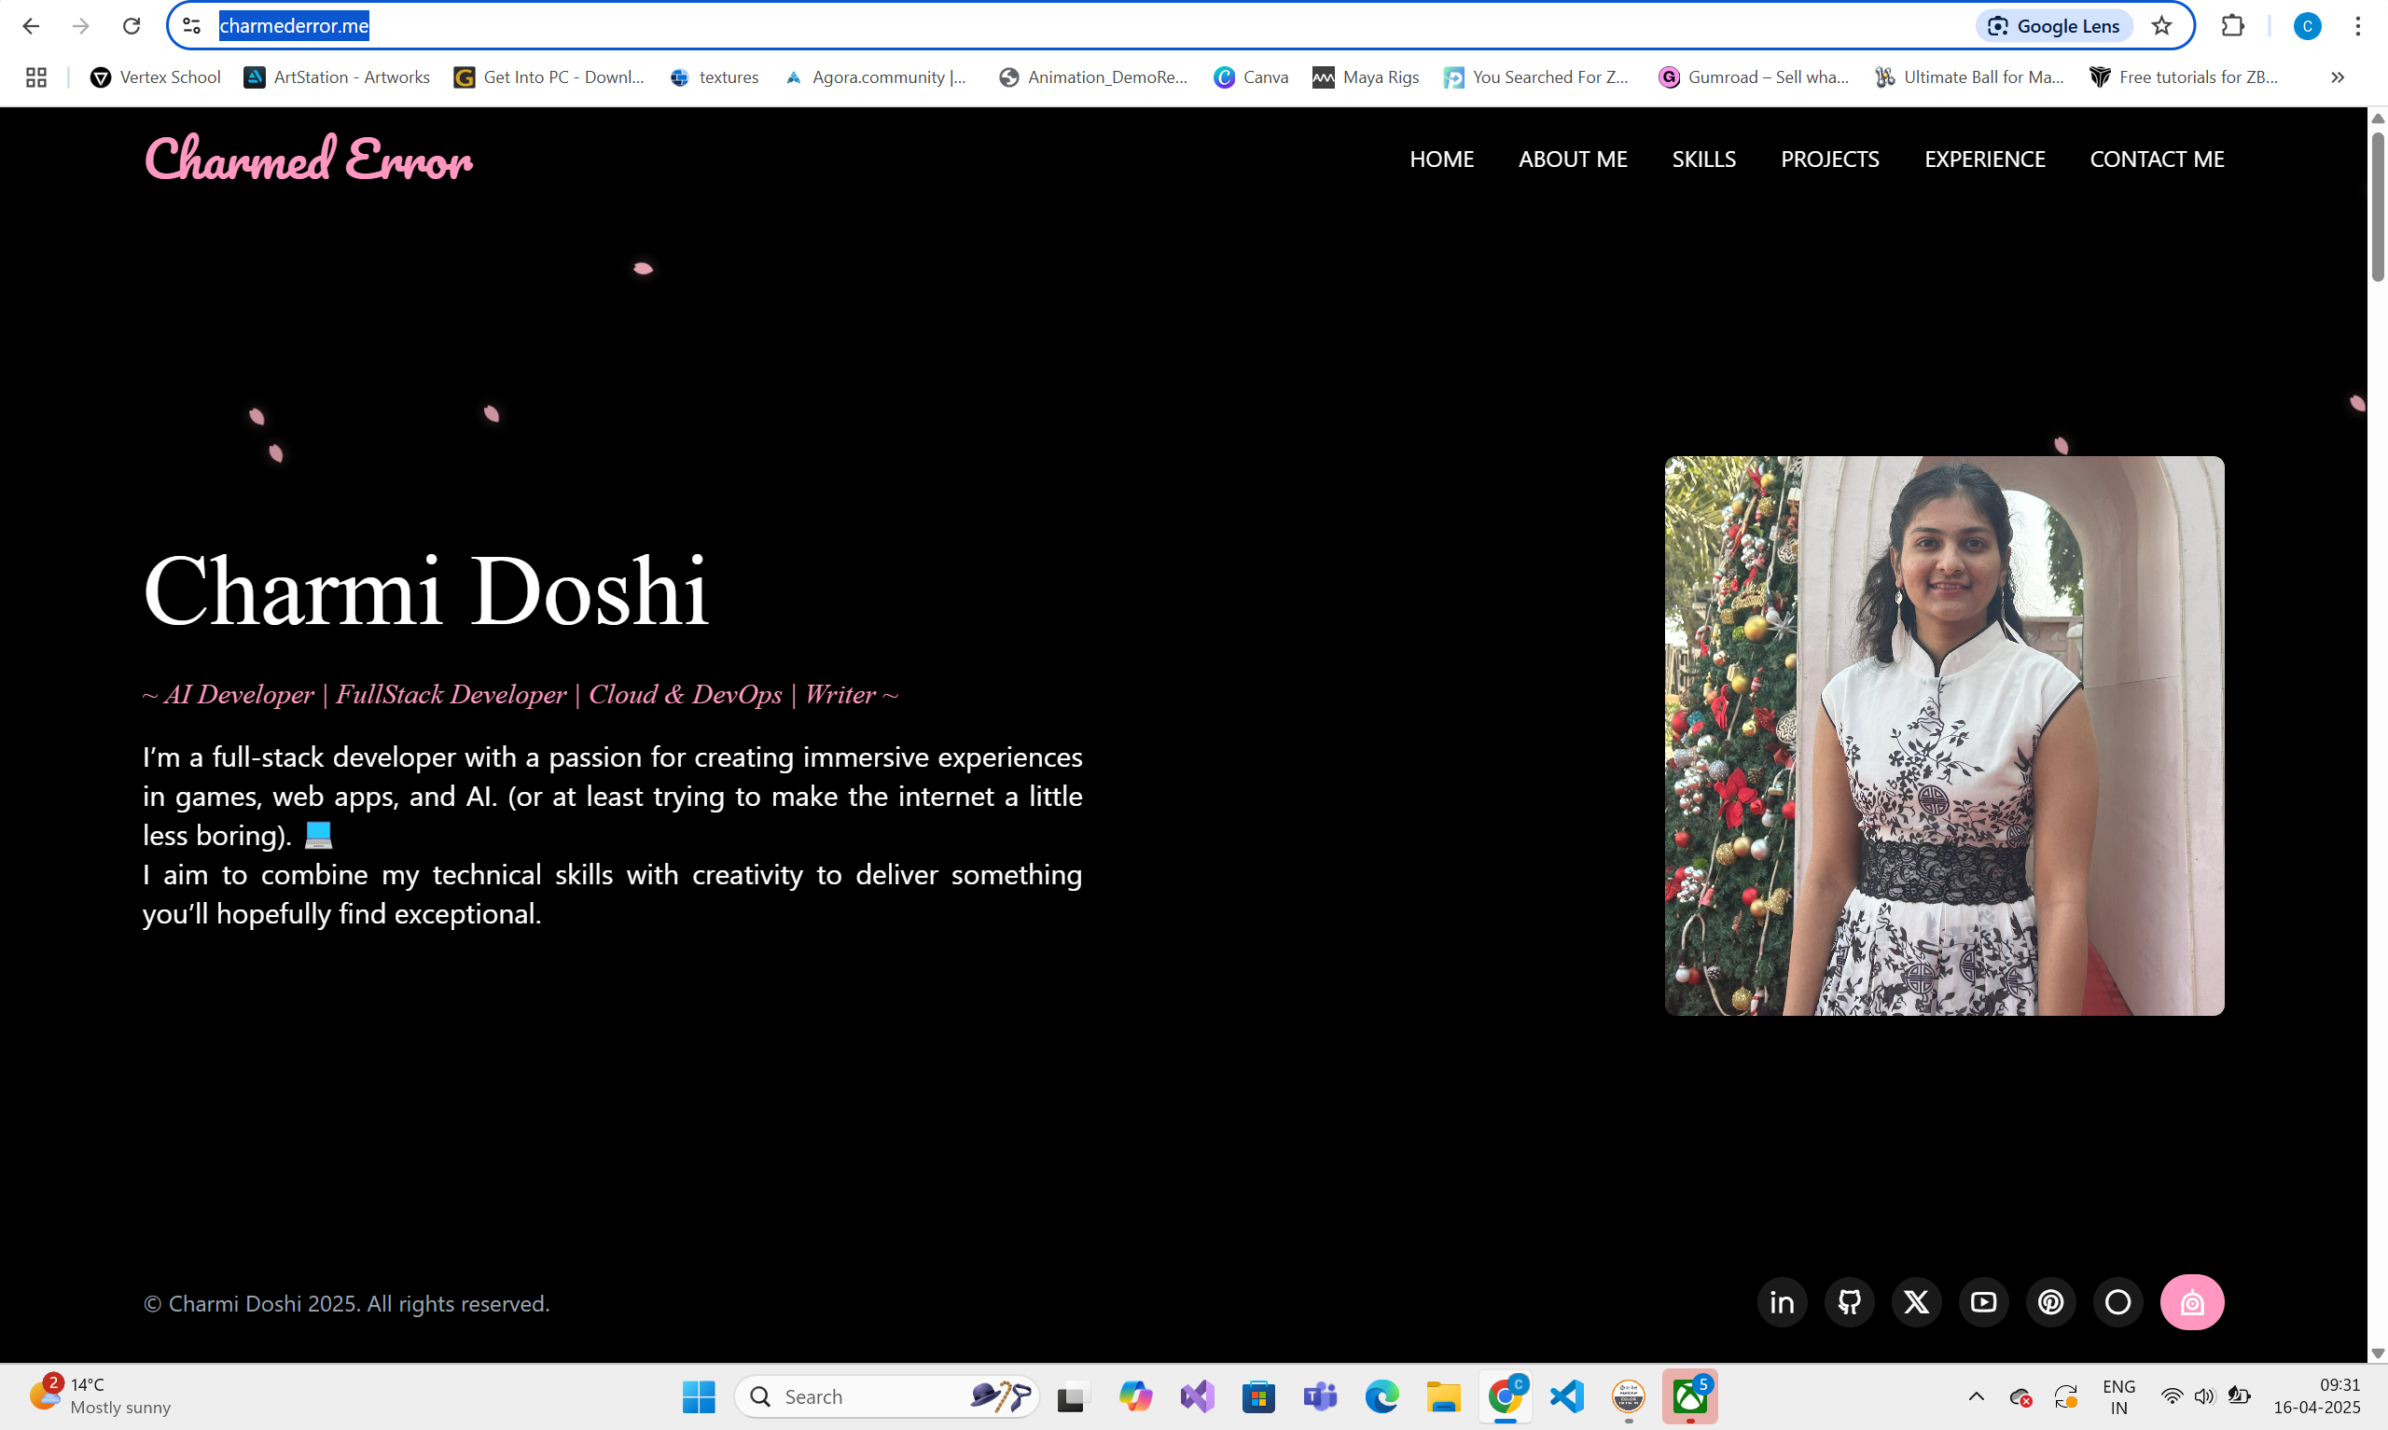Open the GitHub social icon
Screen dimensions: 2388x1430
pos(1849,1303)
